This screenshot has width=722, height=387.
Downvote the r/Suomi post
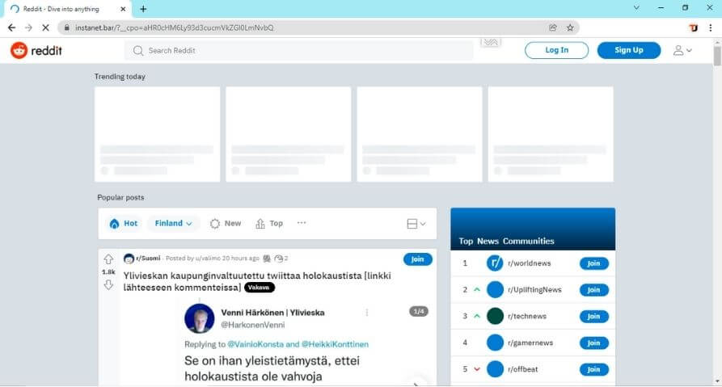coord(108,285)
